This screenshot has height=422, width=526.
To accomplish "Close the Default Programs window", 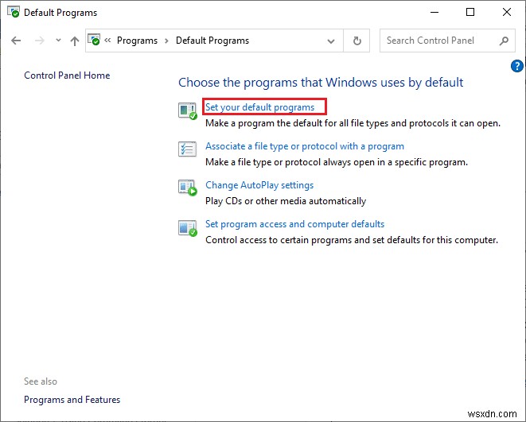I will pyautogui.click(x=507, y=12).
